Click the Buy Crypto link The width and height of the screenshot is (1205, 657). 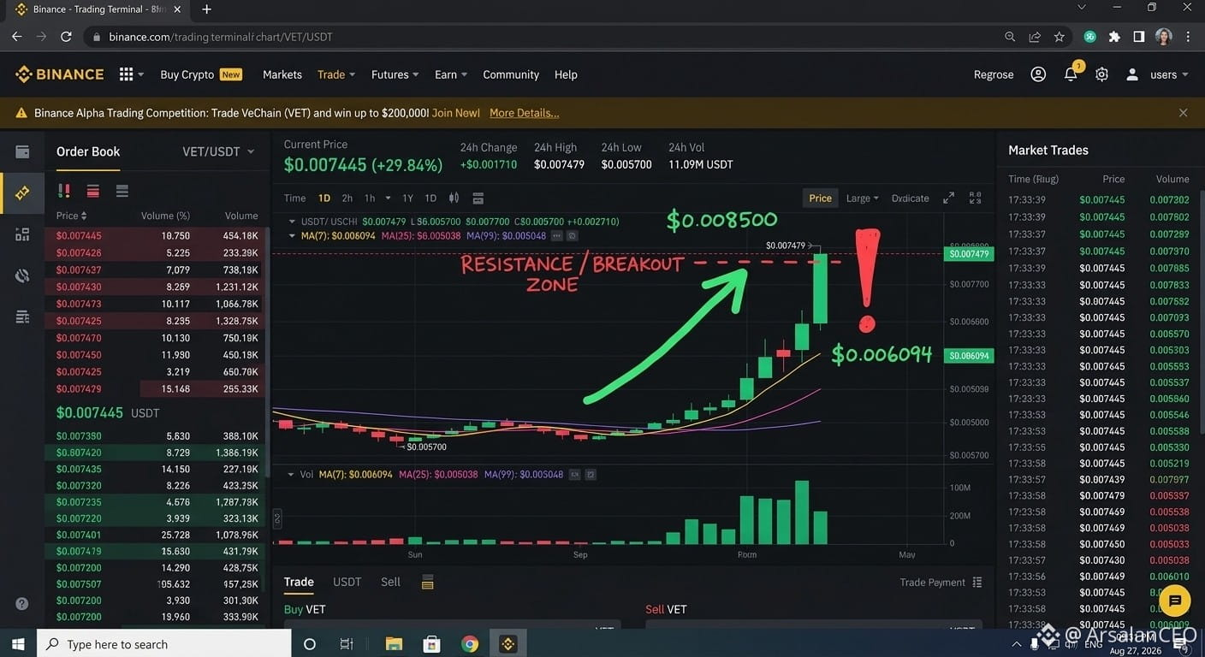(x=187, y=74)
